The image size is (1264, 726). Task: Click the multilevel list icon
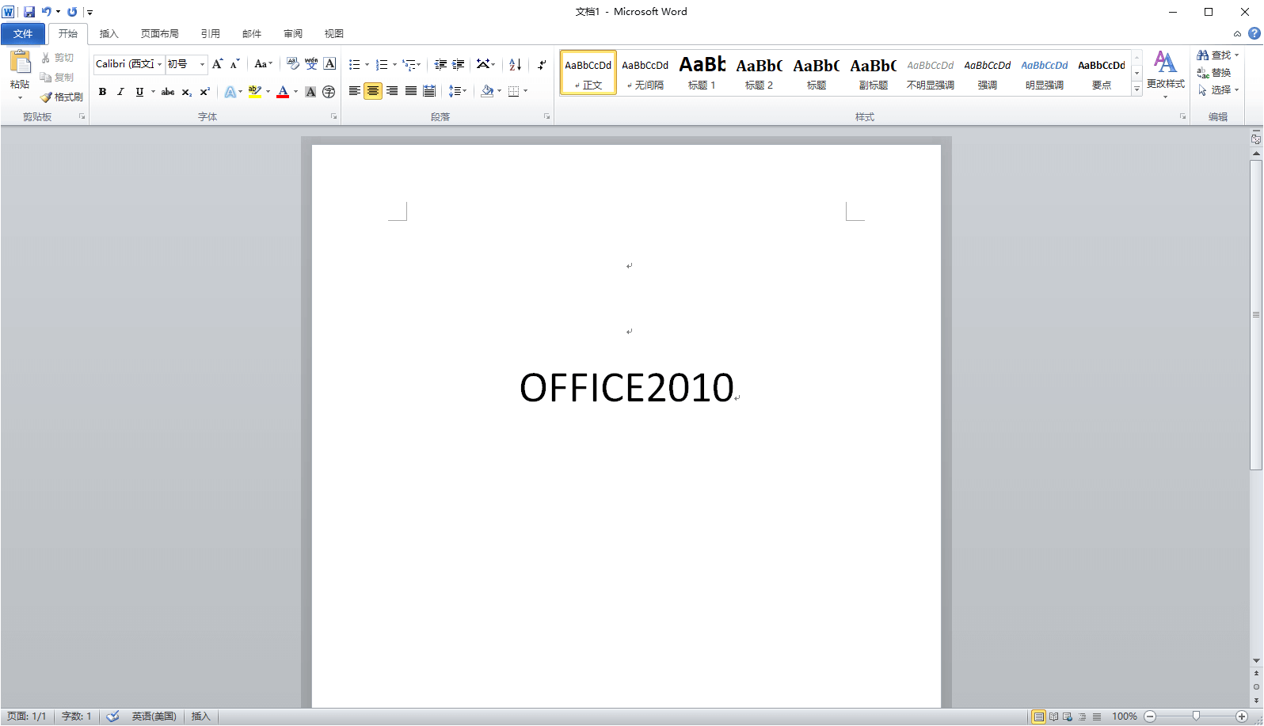click(x=409, y=65)
